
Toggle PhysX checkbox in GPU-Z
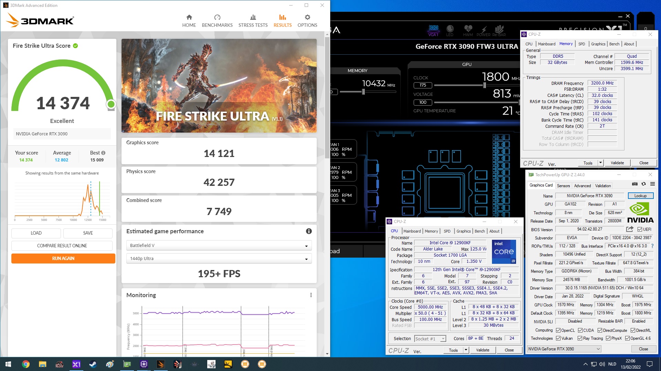tap(608, 338)
